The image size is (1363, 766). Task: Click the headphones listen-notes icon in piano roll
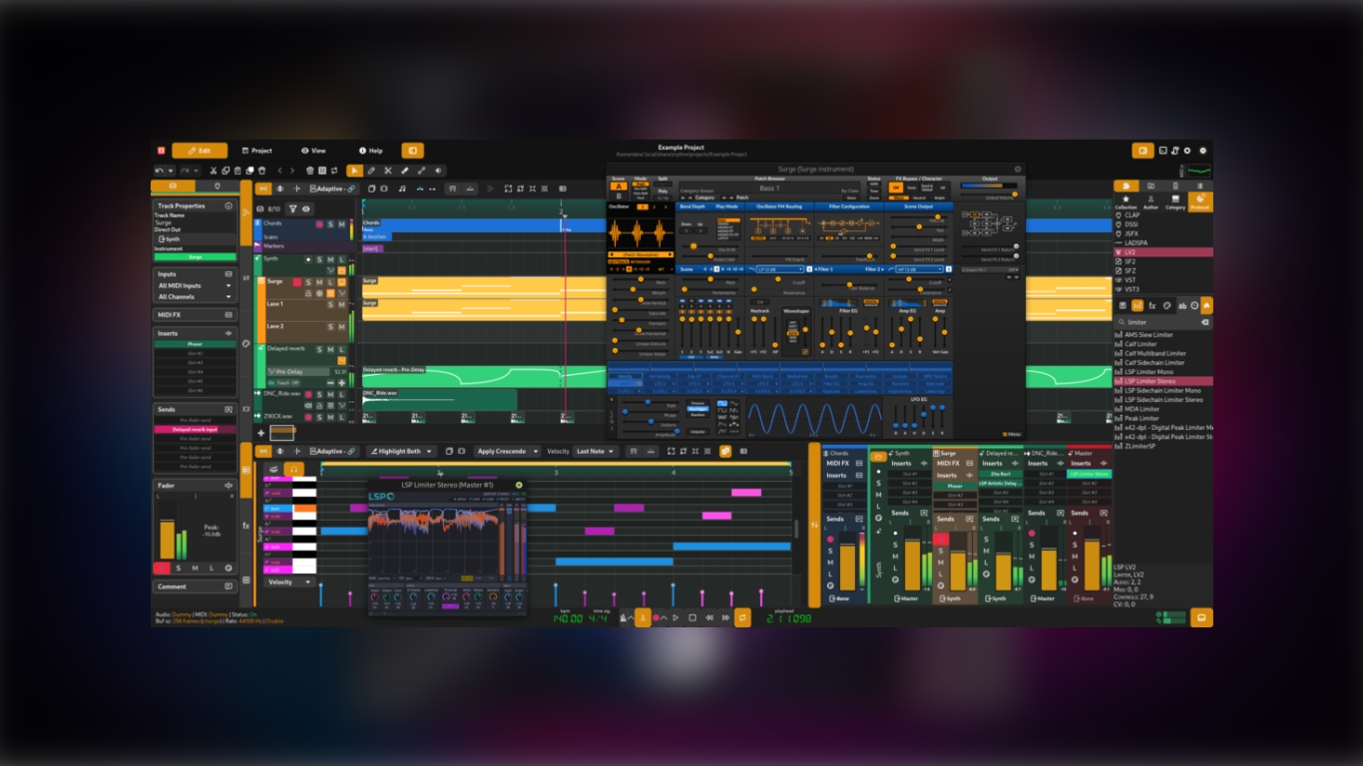coord(293,470)
